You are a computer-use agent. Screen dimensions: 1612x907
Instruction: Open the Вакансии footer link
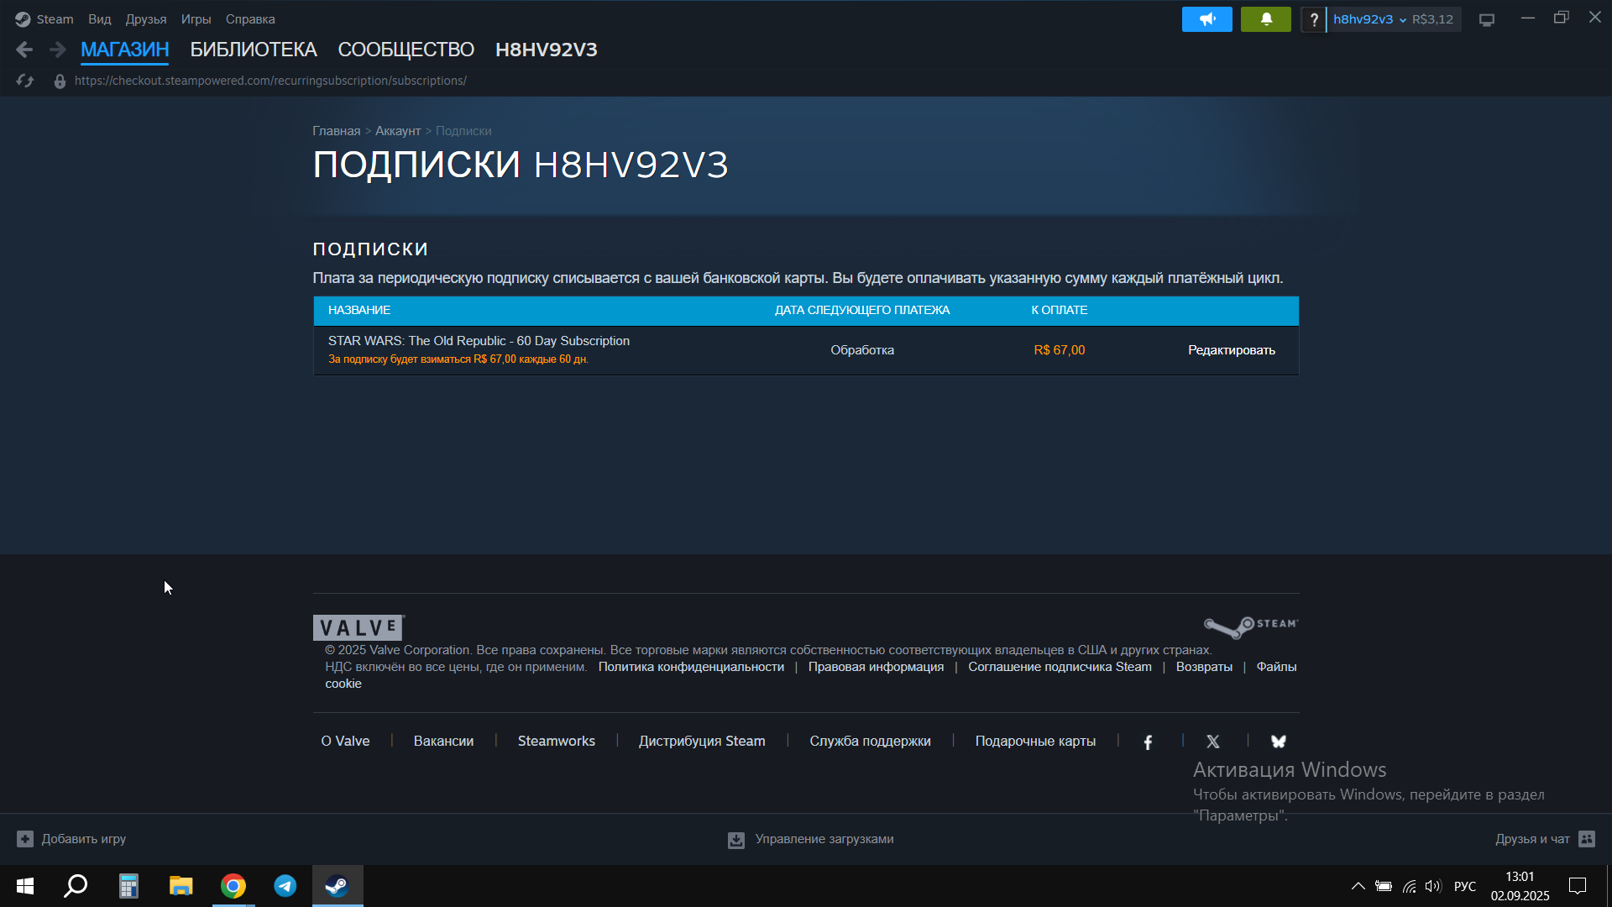coord(443,741)
